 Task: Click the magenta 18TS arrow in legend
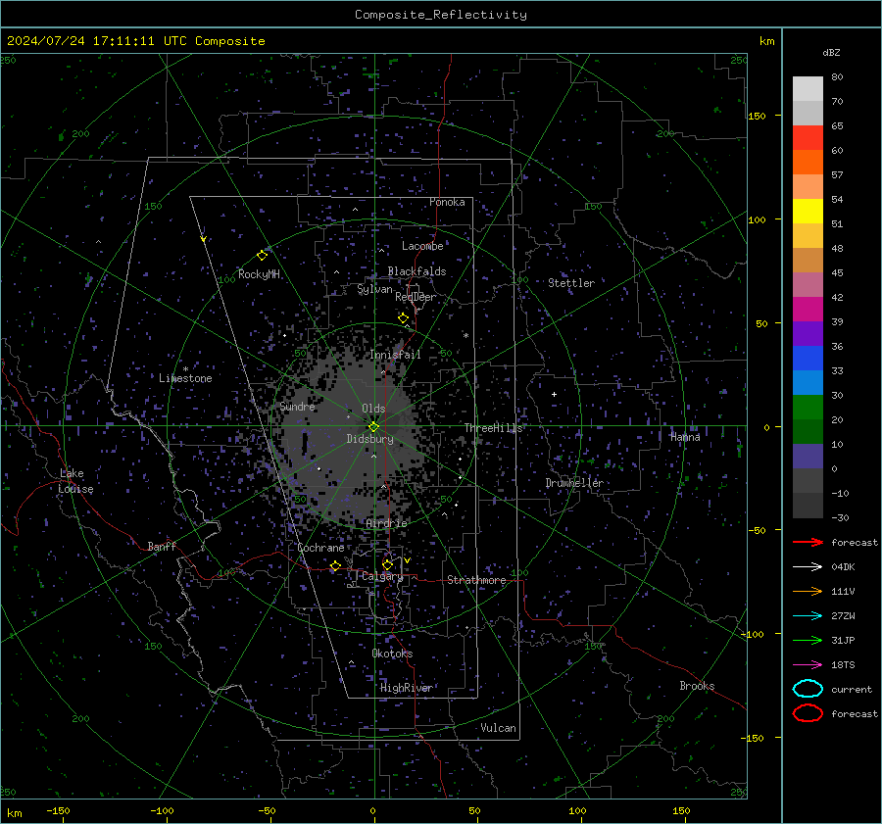click(x=808, y=664)
